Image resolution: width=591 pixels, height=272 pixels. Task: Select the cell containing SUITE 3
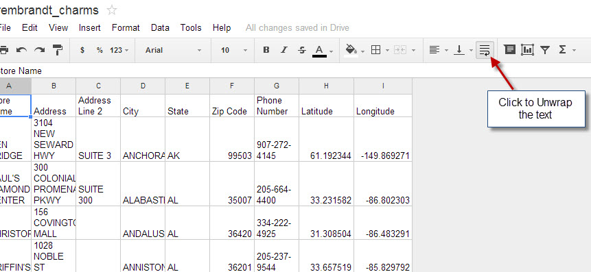pyautogui.click(x=98, y=139)
